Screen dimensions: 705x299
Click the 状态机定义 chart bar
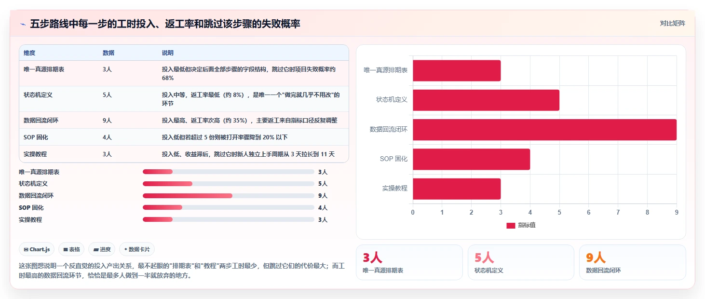coord(486,100)
